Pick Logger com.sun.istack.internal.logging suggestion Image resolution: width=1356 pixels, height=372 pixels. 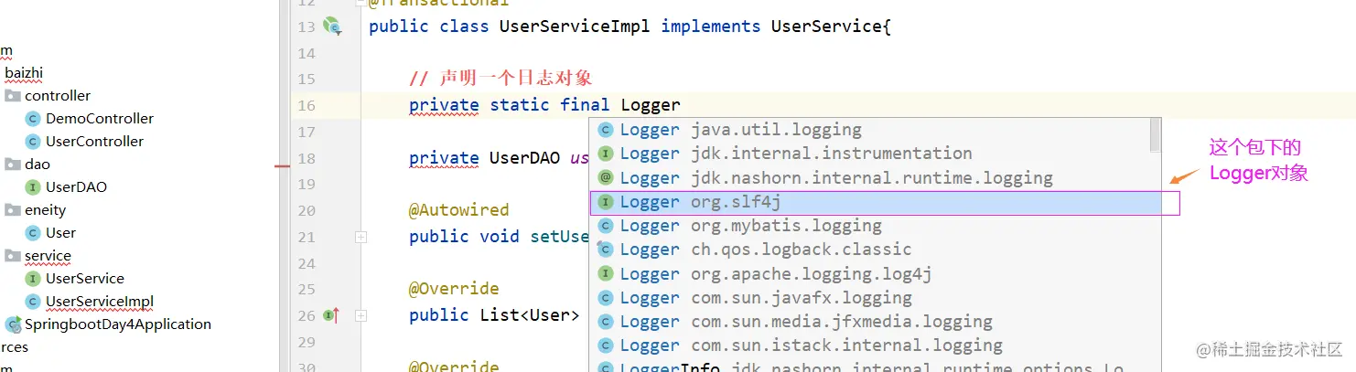pyautogui.click(x=875, y=345)
